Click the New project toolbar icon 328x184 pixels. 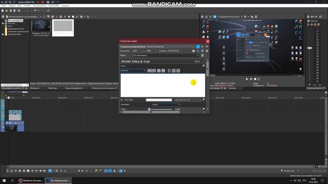(3, 11)
